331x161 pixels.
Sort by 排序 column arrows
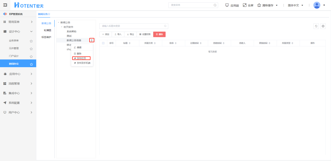pyautogui.click(x=176, y=43)
